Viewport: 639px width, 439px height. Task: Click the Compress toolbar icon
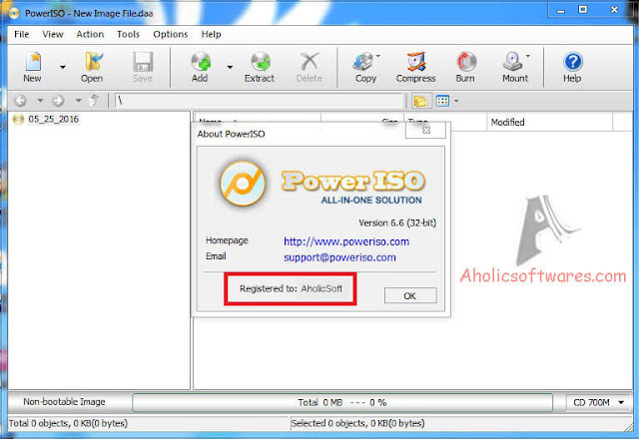click(415, 67)
